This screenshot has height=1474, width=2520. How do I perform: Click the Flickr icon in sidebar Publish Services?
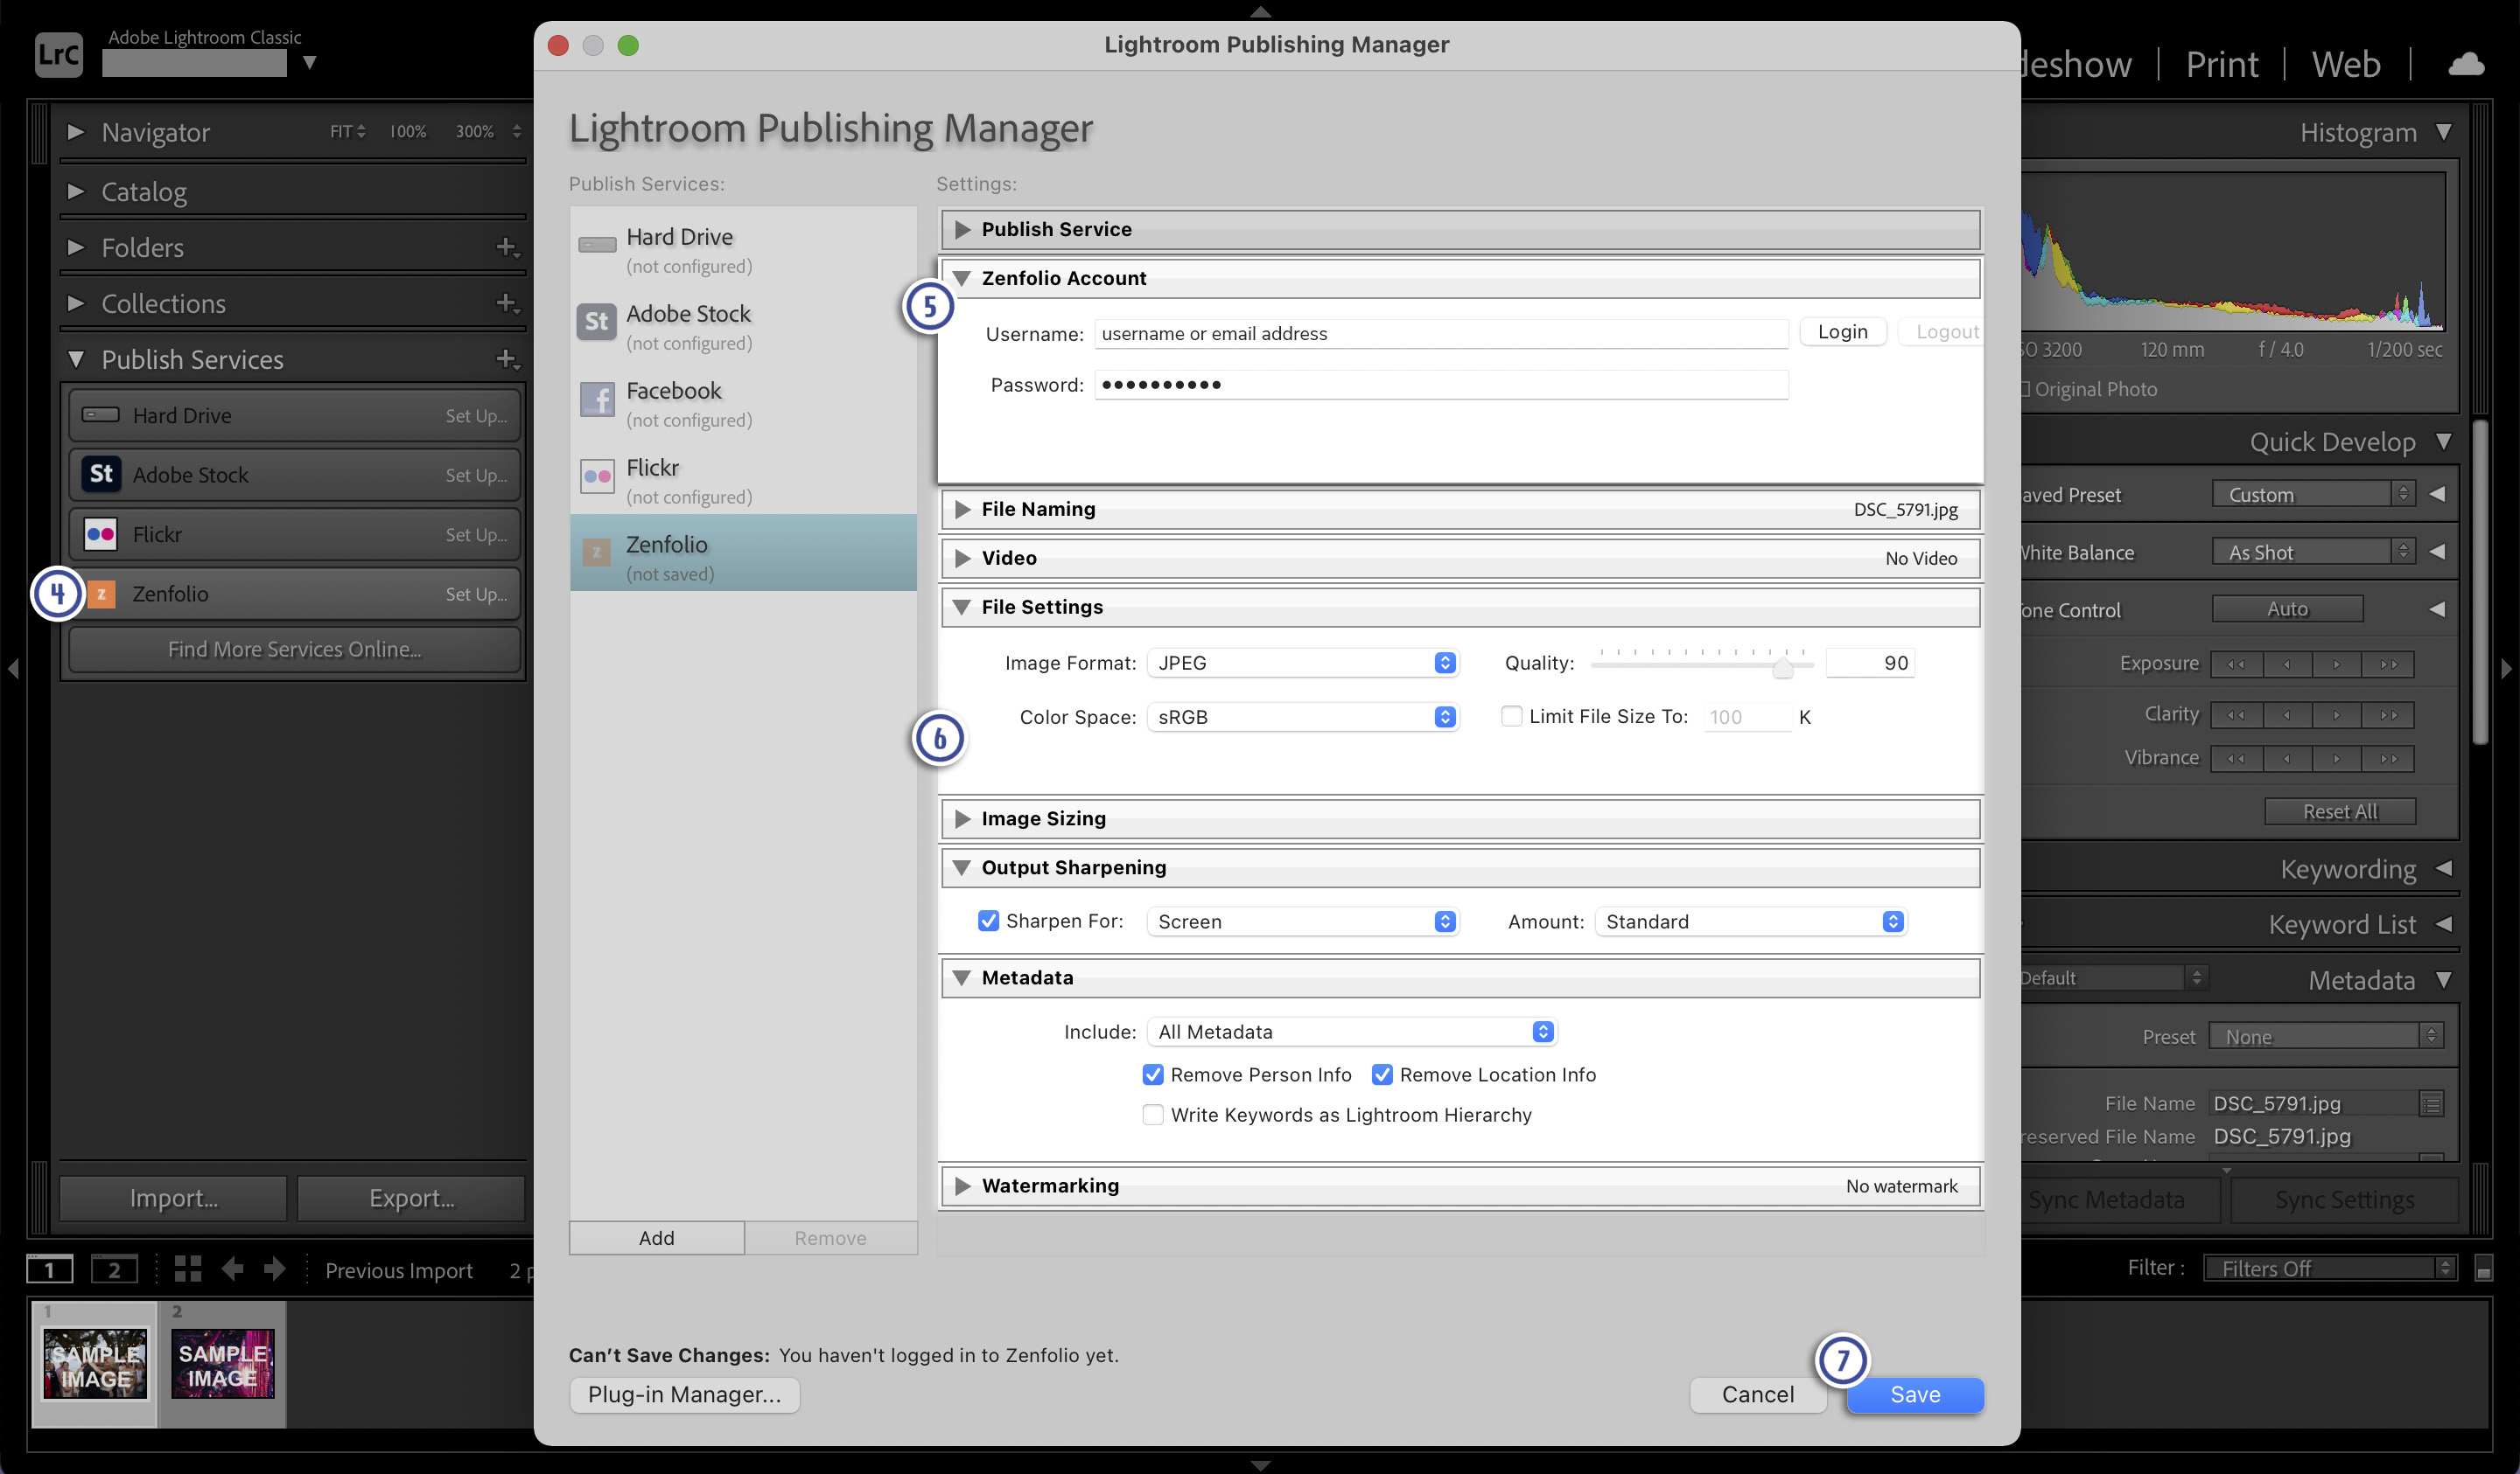[101, 533]
